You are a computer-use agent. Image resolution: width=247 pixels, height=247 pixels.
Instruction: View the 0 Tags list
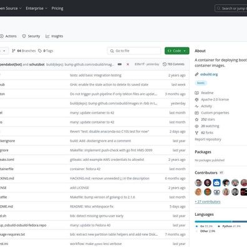(46, 51)
